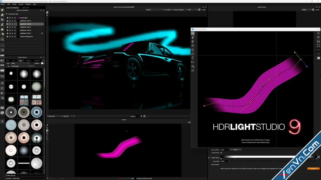Open the LUT Auto dropdown

168,10
